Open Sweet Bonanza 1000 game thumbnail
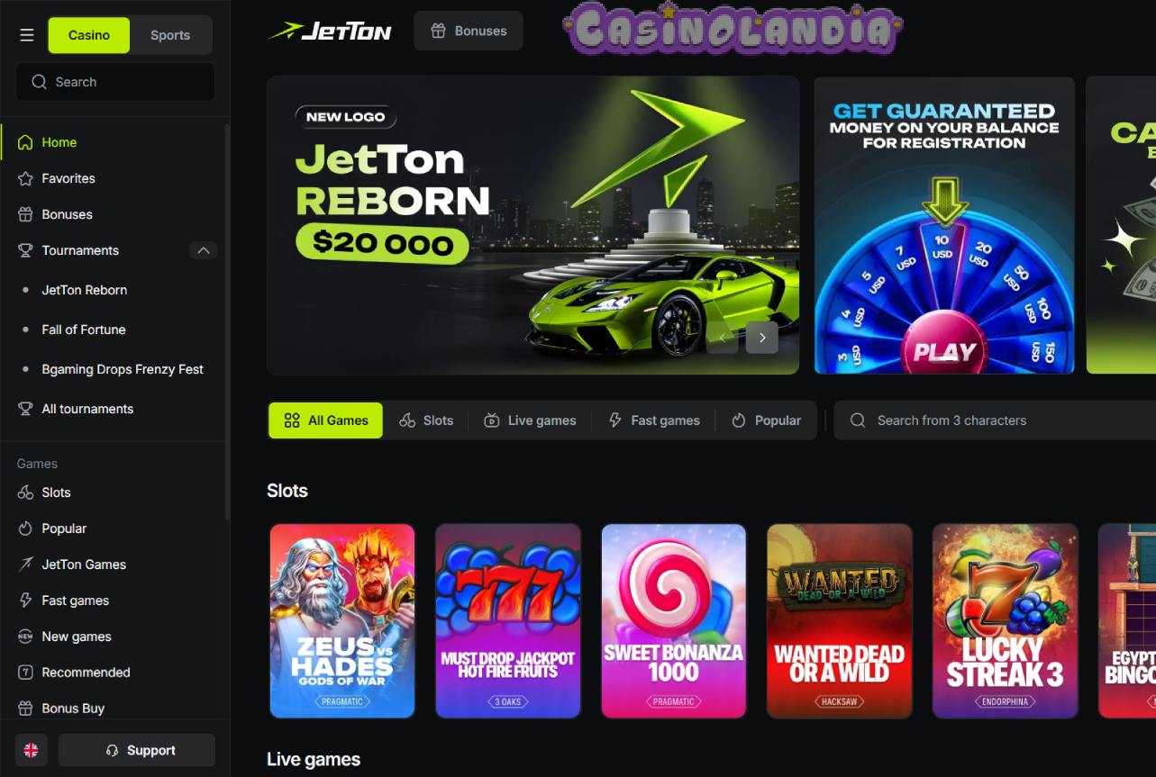Viewport: 1156px width, 777px height. (674, 621)
